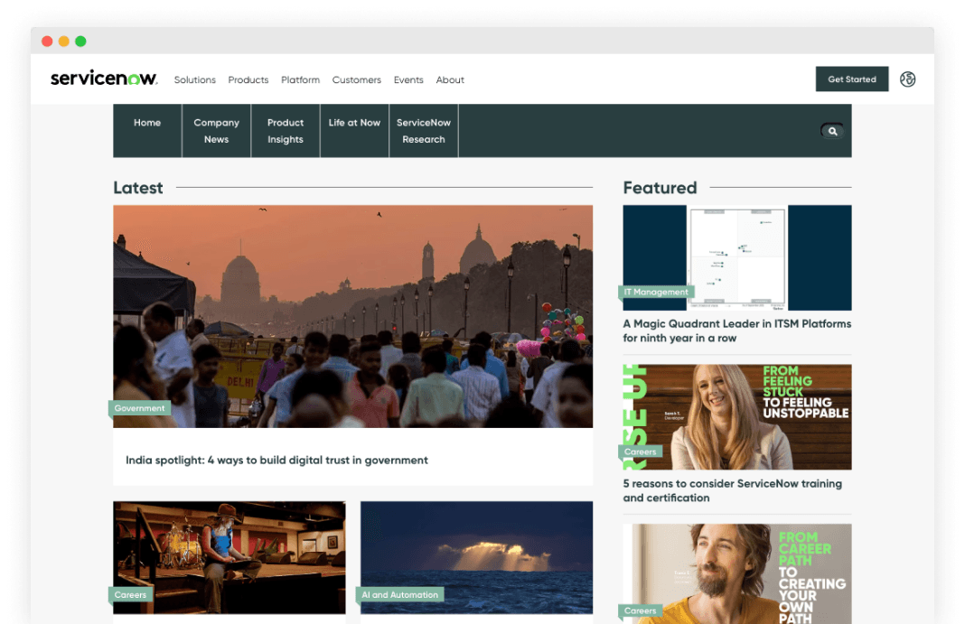The height and width of the screenshot is (624, 965).
Task: Open the Customers menu
Action: pyautogui.click(x=356, y=80)
